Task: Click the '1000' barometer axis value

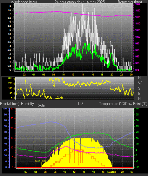Action: pyautogui.click(x=138, y=37)
